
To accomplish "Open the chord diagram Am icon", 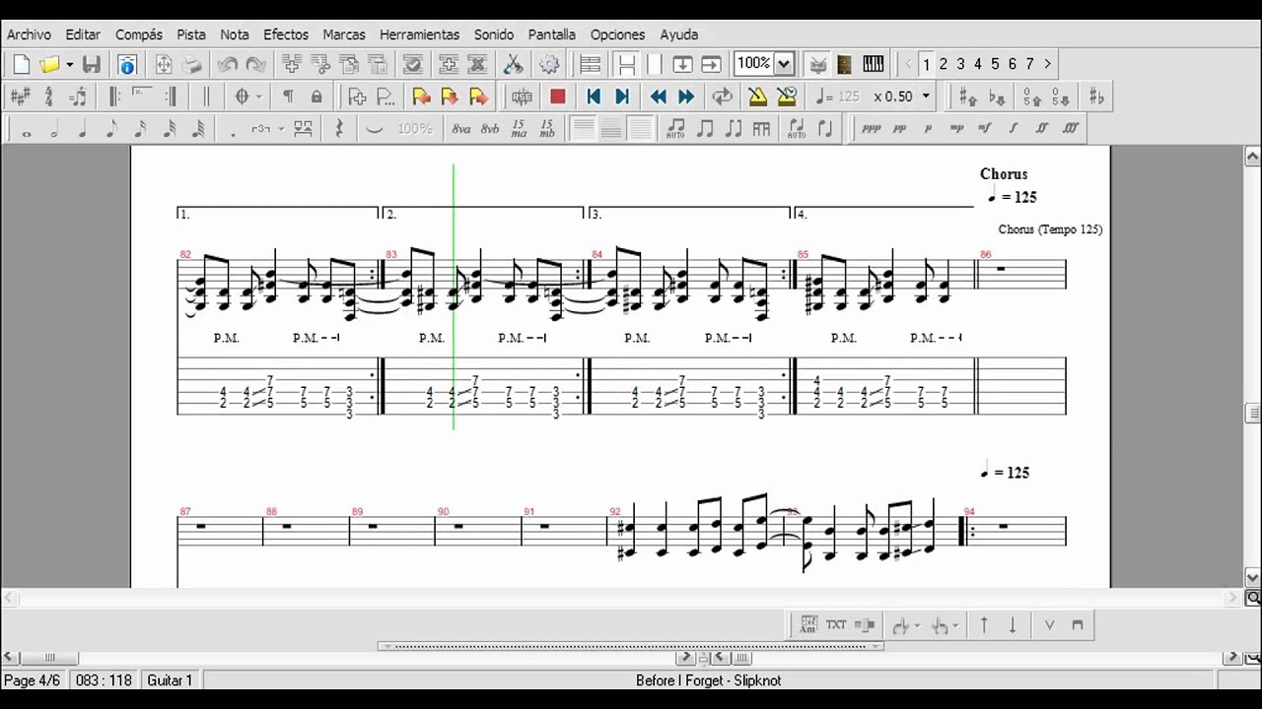I will (808, 624).
